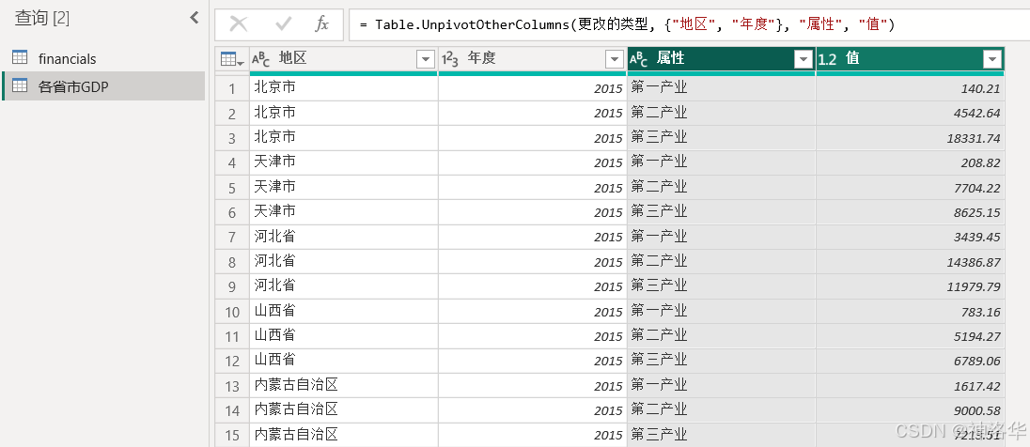
Task: Click inside the formula bar text
Action: pos(627,25)
